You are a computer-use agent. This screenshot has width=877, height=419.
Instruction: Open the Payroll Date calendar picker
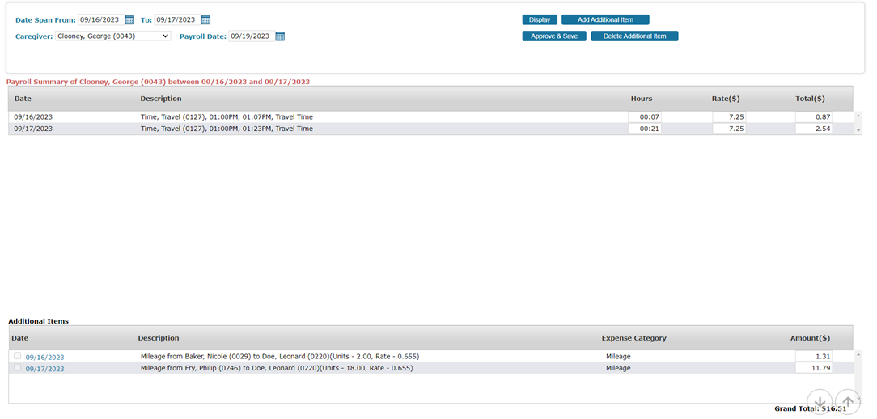pyautogui.click(x=280, y=36)
